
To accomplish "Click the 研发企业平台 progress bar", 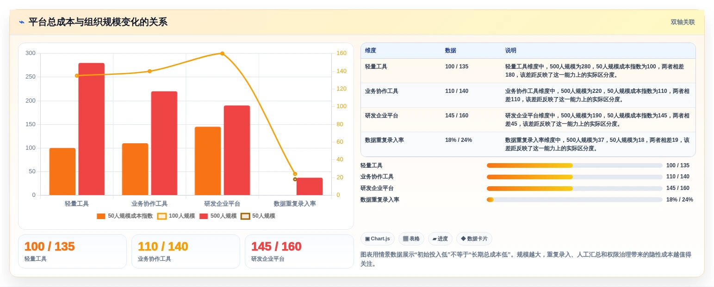I will pos(575,189).
